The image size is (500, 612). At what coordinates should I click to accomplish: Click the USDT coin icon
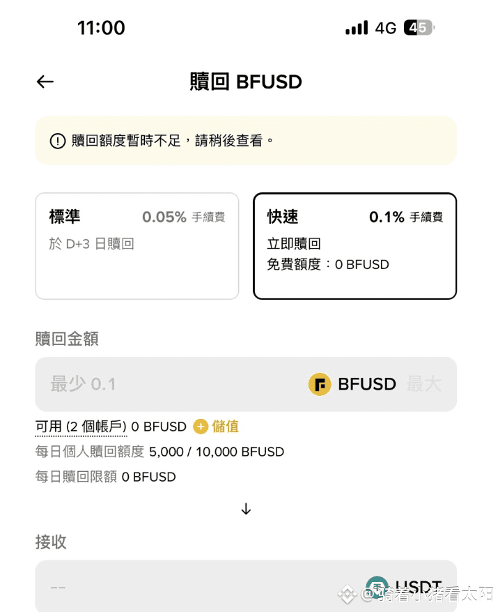(377, 587)
